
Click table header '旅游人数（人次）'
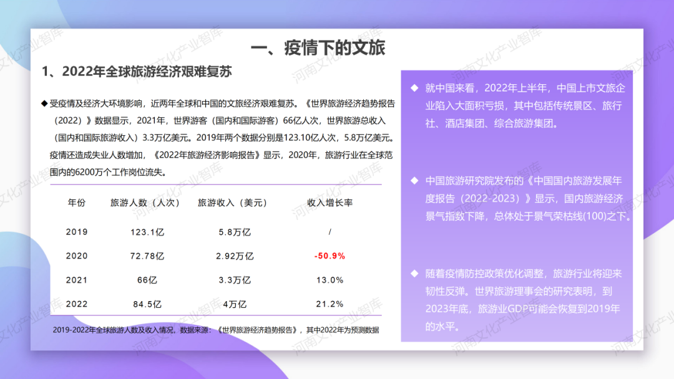(145, 203)
